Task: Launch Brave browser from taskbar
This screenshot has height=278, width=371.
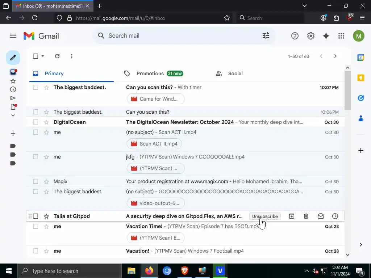Action: [x=184, y=271]
